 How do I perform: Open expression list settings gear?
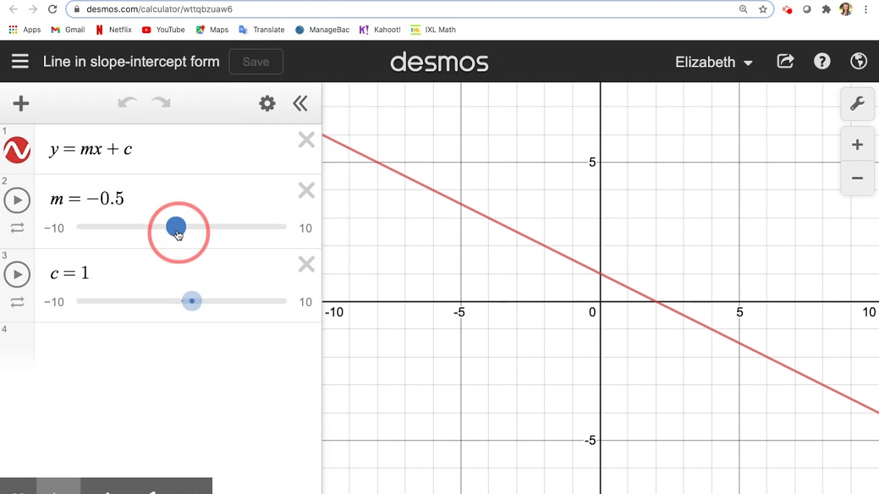[x=267, y=104]
